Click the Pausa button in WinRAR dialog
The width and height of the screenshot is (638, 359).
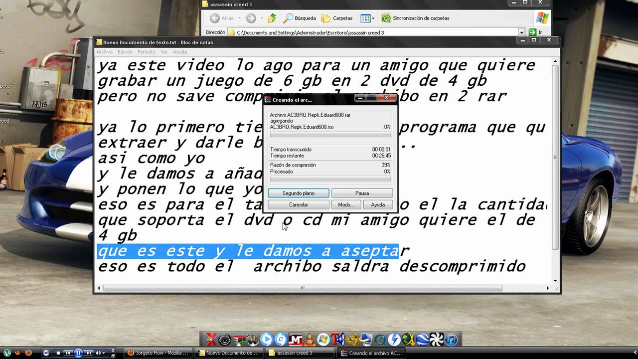tap(362, 193)
